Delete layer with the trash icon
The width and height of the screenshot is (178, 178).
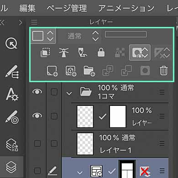coord(164,71)
